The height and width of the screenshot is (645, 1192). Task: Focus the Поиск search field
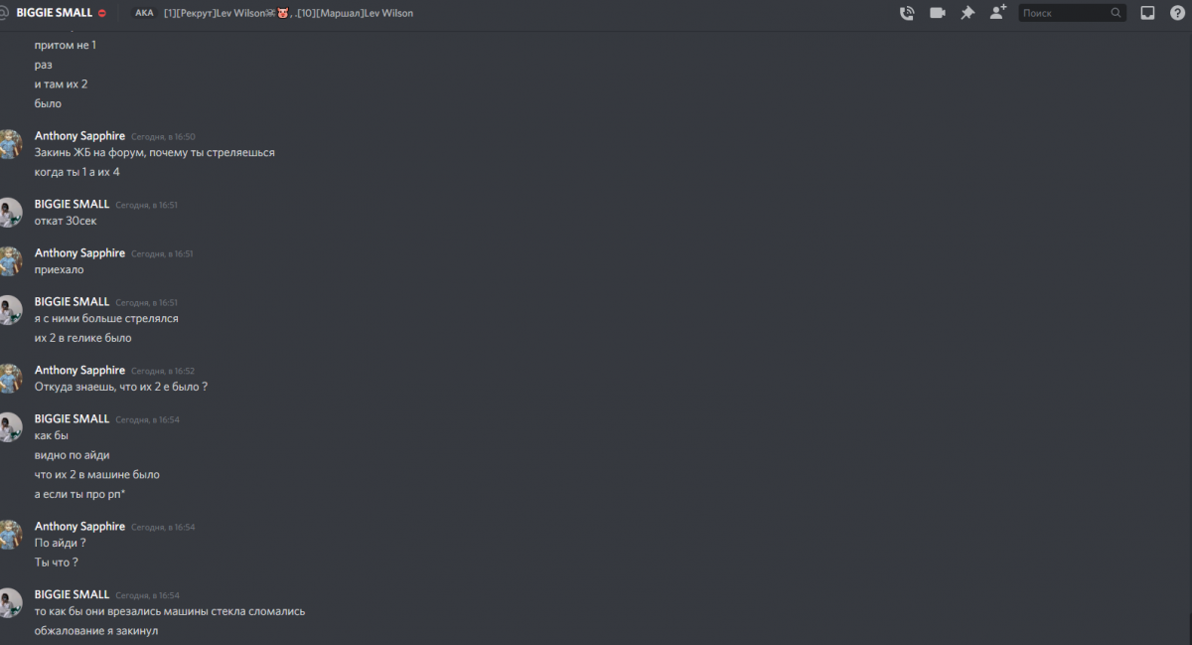click(1073, 13)
